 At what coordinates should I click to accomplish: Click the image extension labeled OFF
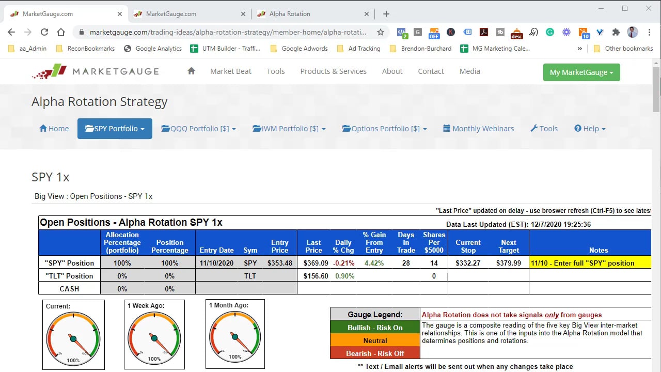434,33
